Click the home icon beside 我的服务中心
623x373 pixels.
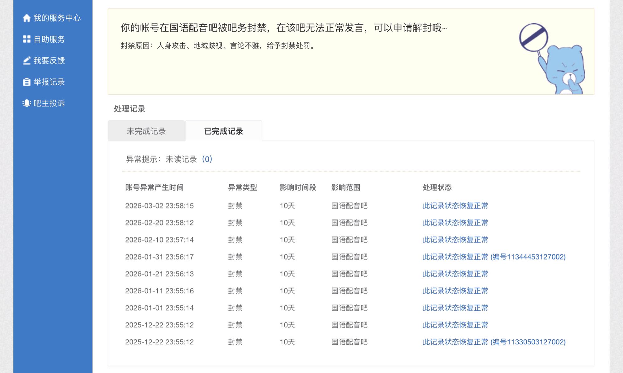[26, 18]
